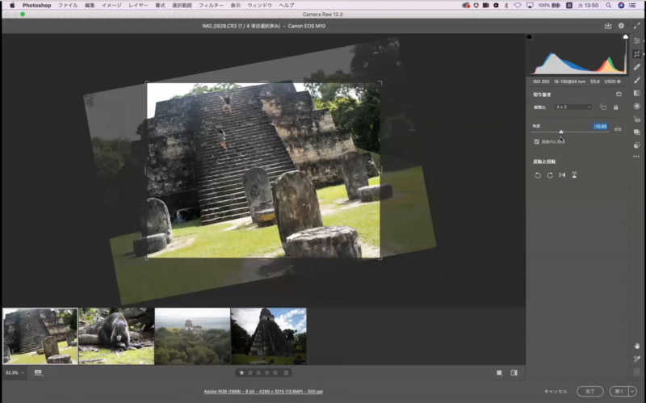Toggle the aspect ratio lock icon

click(615, 107)
